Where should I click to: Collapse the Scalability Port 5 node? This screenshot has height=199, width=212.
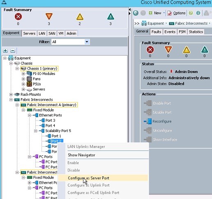(x=36, y=131)
